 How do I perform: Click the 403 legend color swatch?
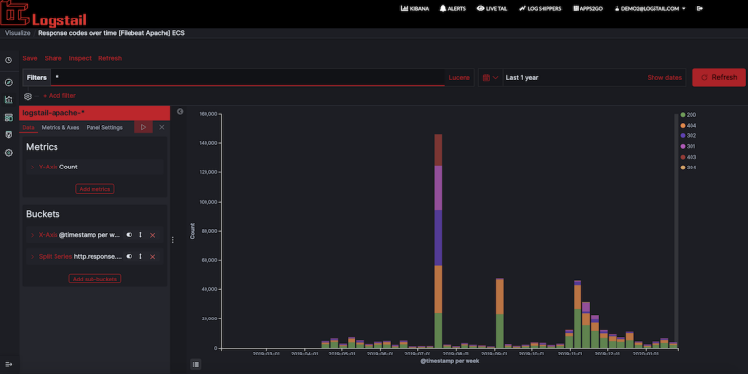[683, 157]
